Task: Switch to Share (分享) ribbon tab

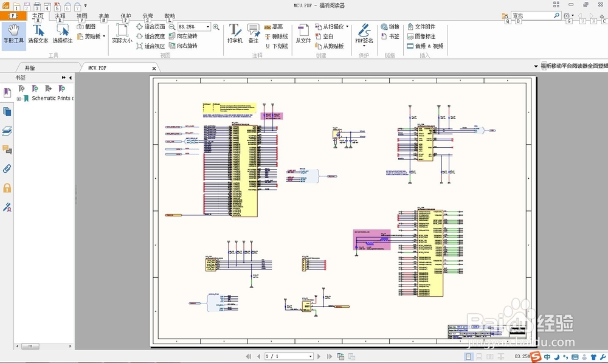Action: (x=148, y=16)
